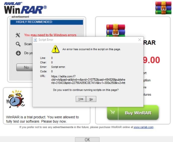Click the adrta.com URL text in dialog
Screen dimensions: 173x142
pyautogui.click(x=88, y=80)
